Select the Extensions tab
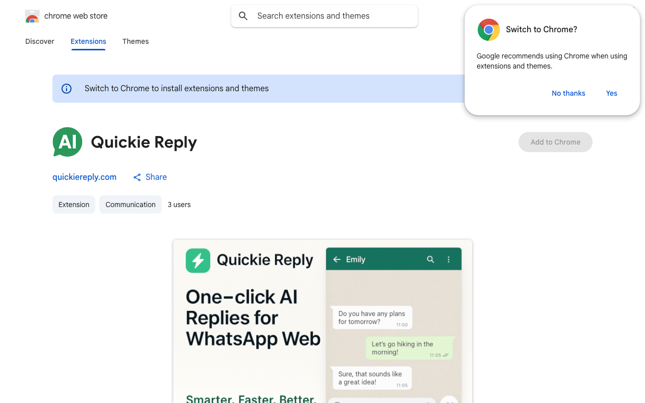The width and height of the screenshot is (645, 403). click(88, 41)
